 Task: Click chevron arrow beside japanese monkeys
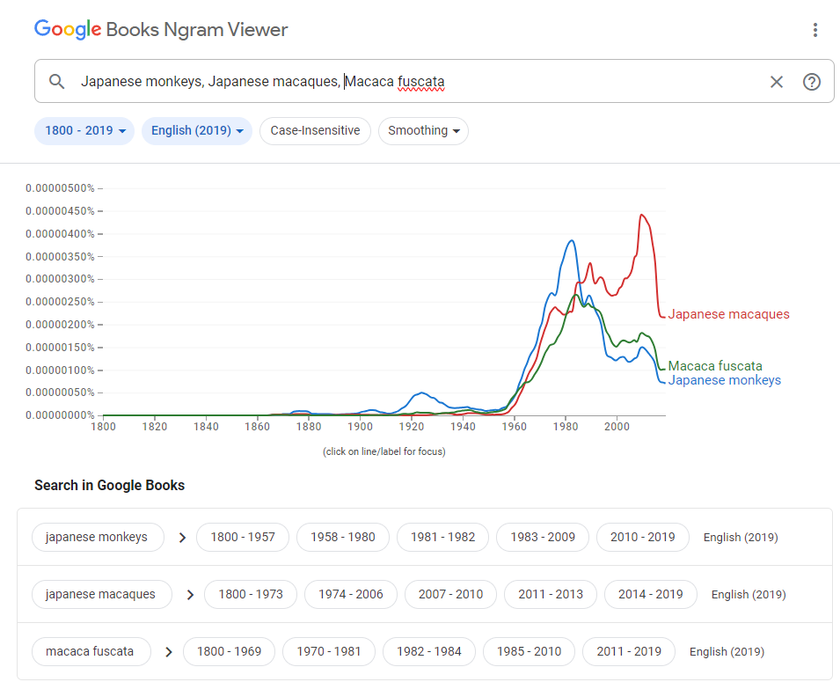tap(182, 538)
